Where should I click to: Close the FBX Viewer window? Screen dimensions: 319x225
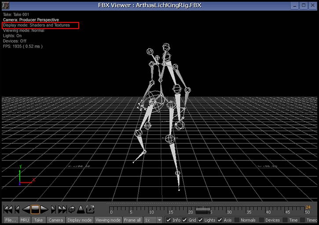(x=313, y=5)
